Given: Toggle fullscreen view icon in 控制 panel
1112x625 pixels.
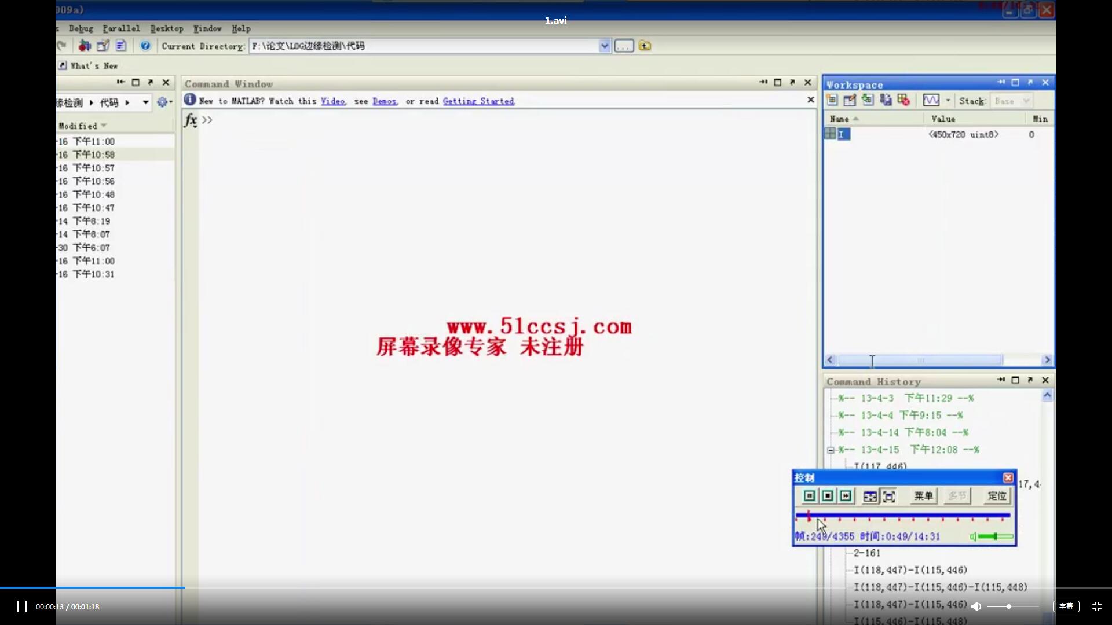Looking at the screenshot, I should tap(889, 497).
